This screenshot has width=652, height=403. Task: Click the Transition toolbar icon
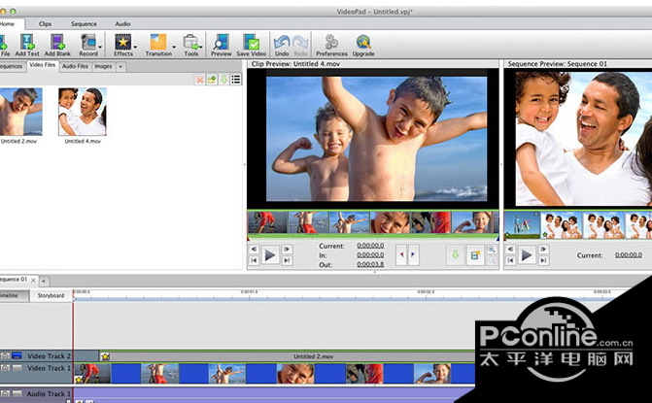coord(158,42)
